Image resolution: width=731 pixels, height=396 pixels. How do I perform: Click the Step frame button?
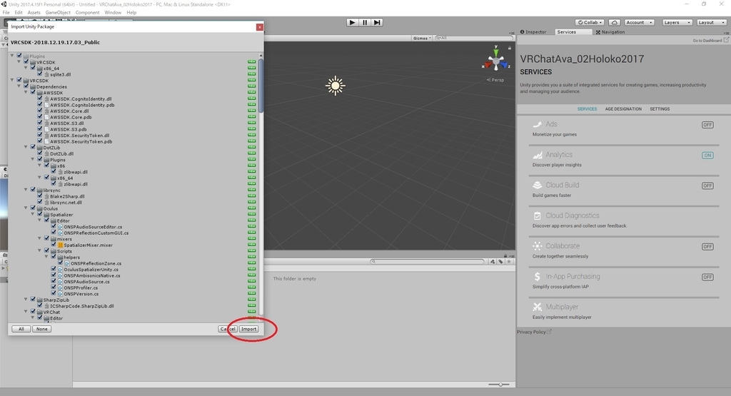click(x=377, y=22)
